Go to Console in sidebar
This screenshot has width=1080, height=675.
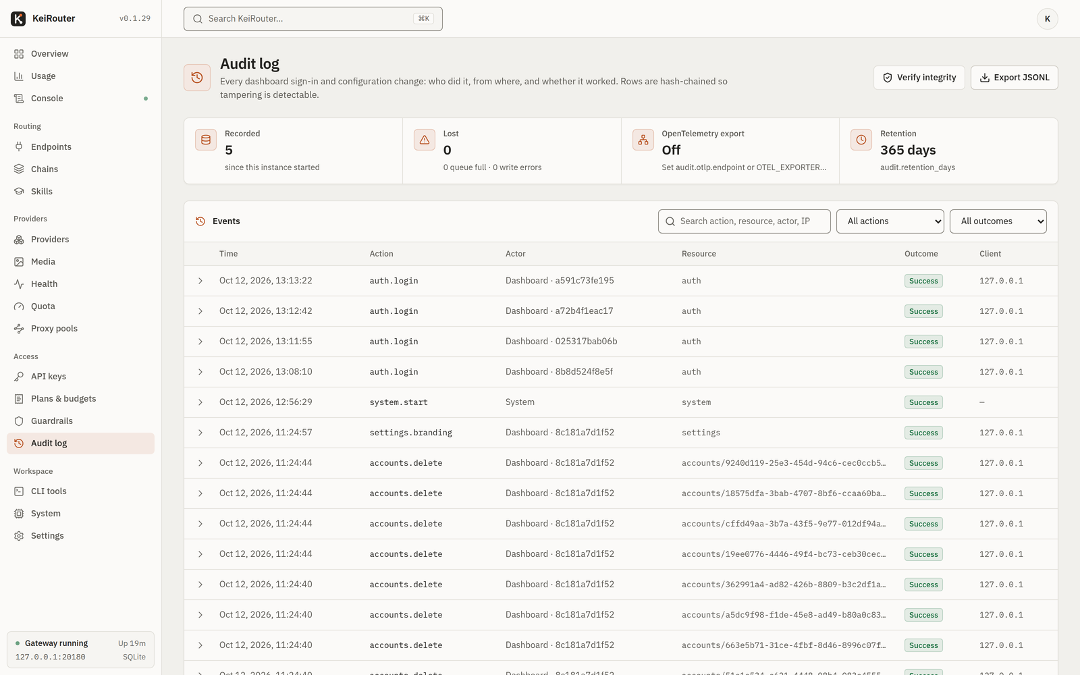pos(80,99)
